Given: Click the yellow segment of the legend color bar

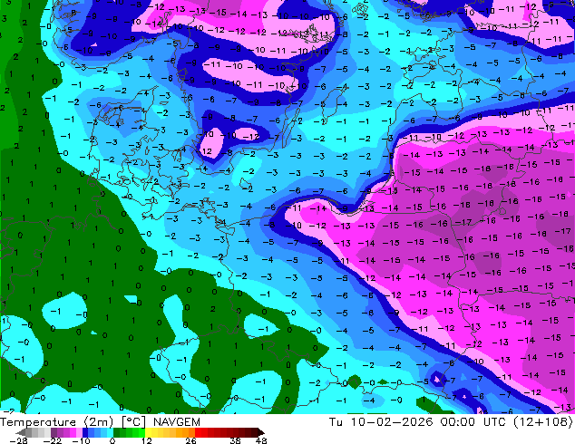Looking at the screenshot, I should [149, 432].
